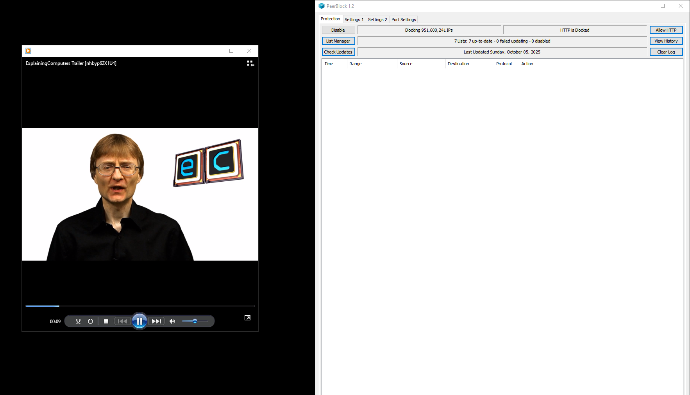Skip to the next track
Screen dimensions: 690x395
[x=156, y=321]
